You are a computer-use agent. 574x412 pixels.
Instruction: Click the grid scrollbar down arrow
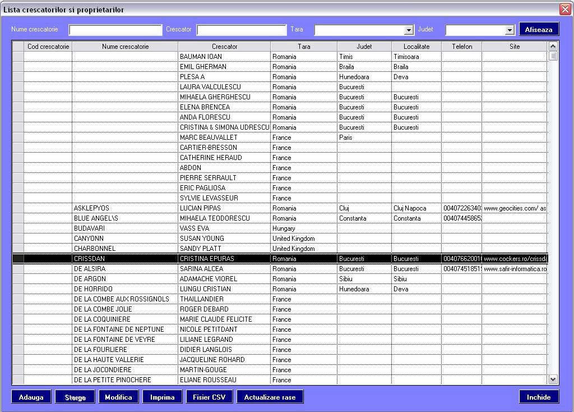[x=553, y=379]
